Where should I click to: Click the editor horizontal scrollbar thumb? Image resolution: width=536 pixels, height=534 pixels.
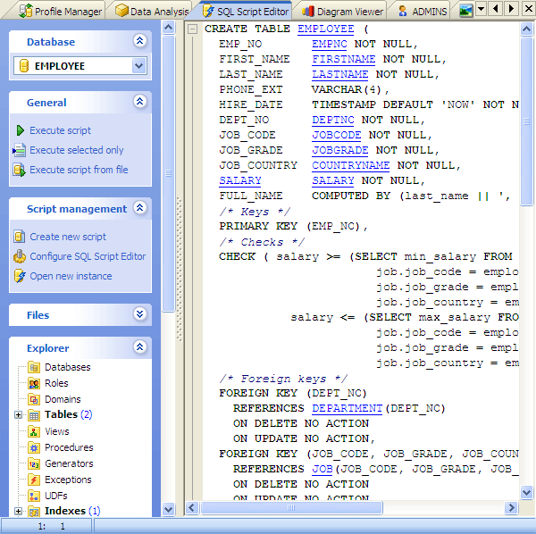[291, 508]
